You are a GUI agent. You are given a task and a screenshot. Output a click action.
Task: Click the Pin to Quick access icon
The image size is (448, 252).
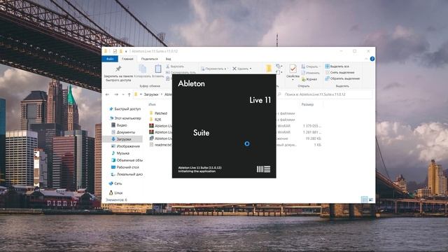click(x=118, y=69)
